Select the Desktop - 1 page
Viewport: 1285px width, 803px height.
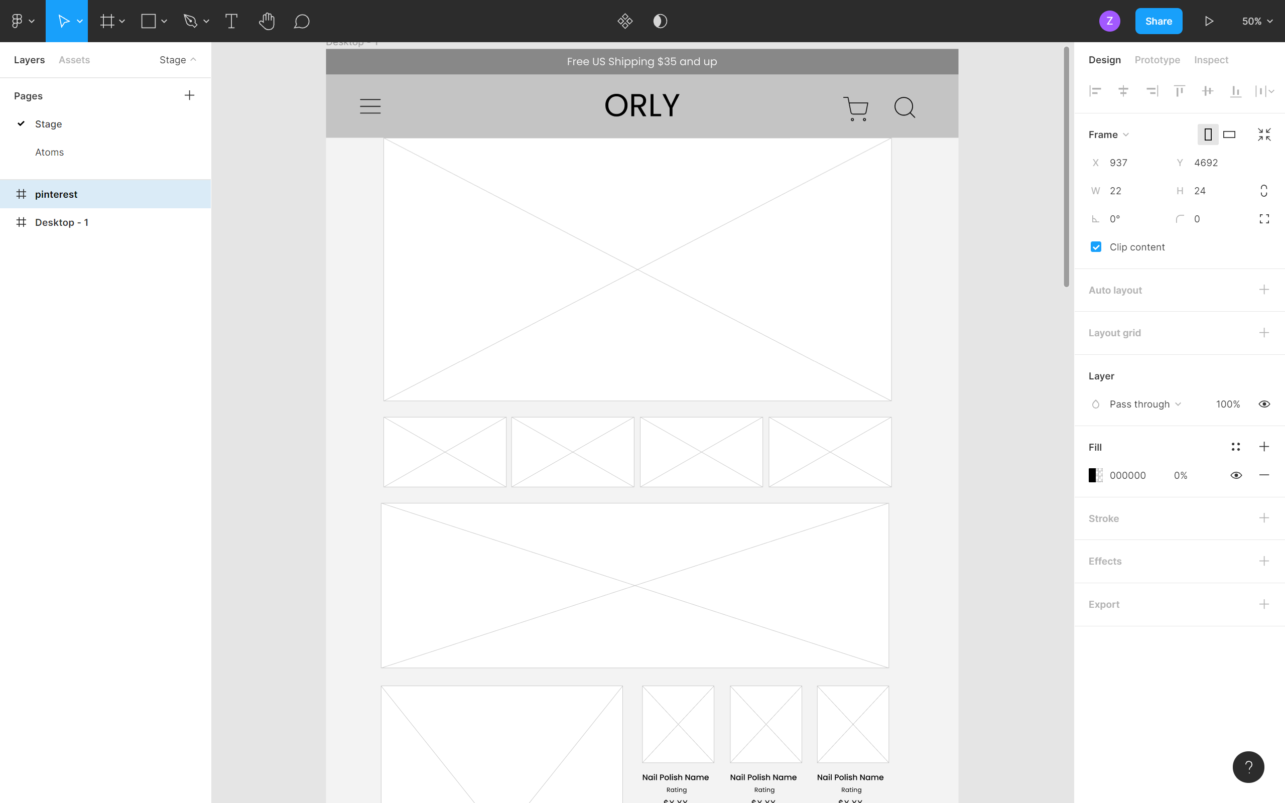[62, 222]
